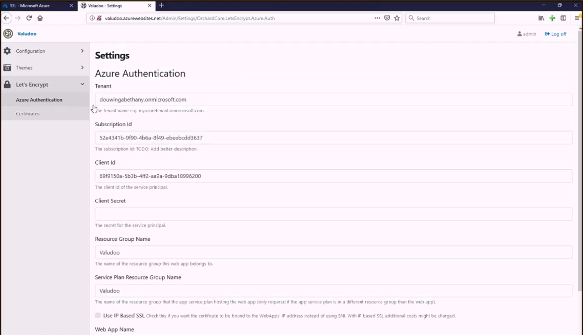Viewport: 583px width, 335px height.
Task: Click the Azure Authentication heading
Action: (x=140, y=74)
